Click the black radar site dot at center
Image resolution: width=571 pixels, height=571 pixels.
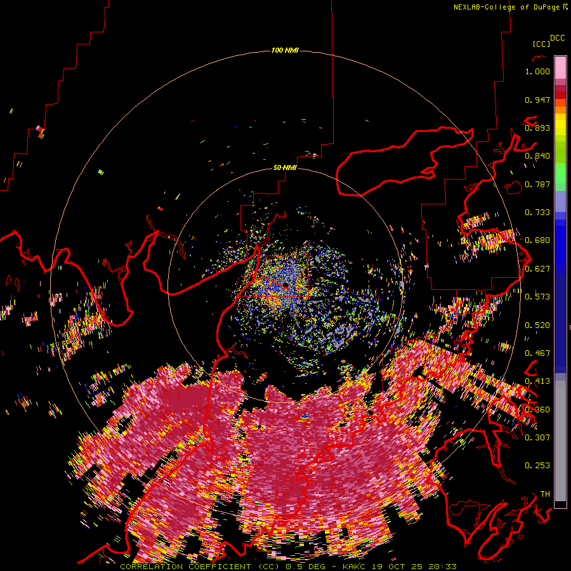click(x=285, y=284)
